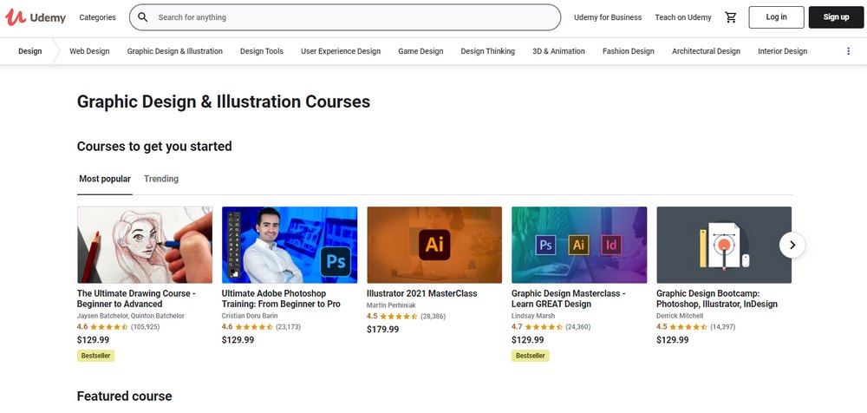Go to Design Tools subcategory
The image size is (867, 413).
pyautogui.click(x=262, y=51)
